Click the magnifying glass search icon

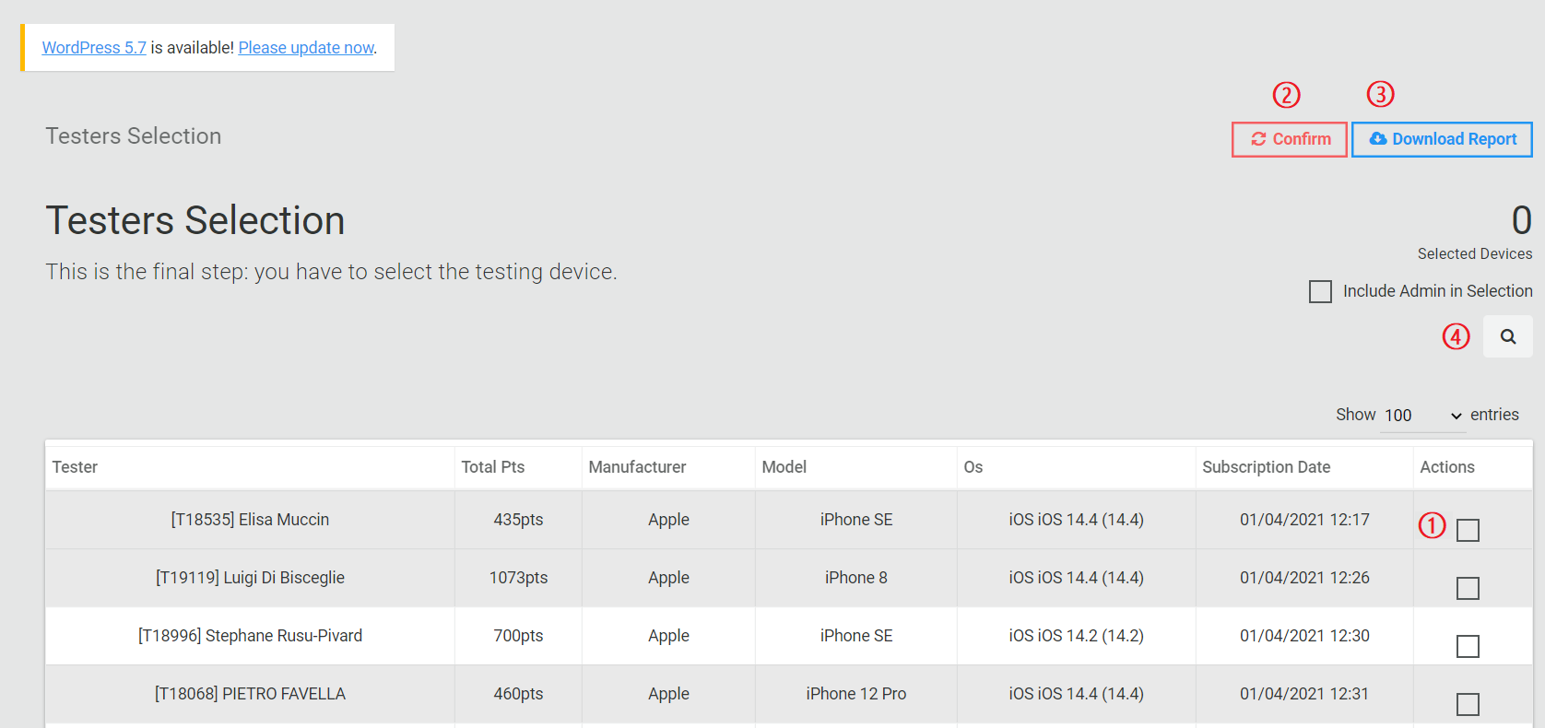click(1508, 336)
